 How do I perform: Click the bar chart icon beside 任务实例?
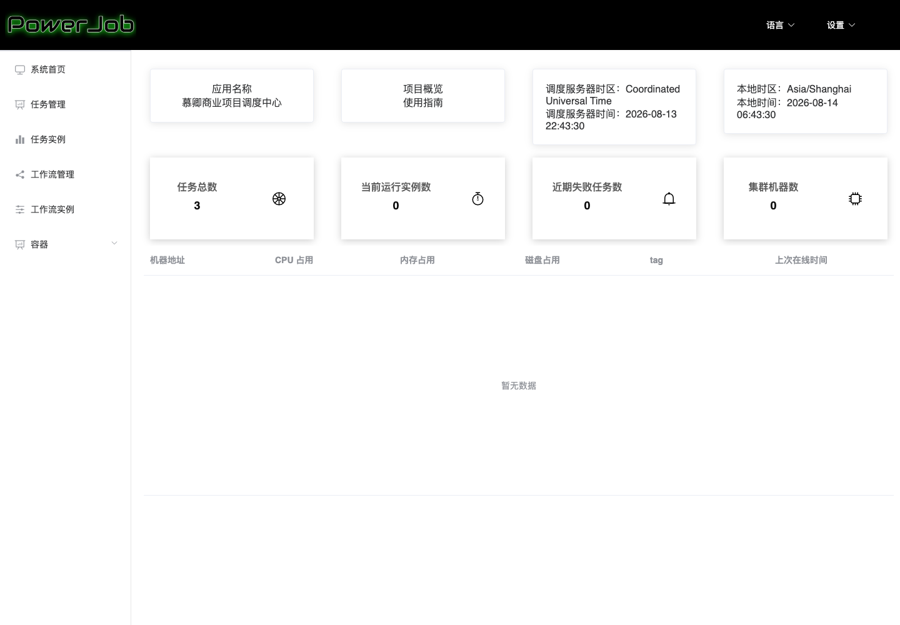pyautogui.click(x=20, y=139)
